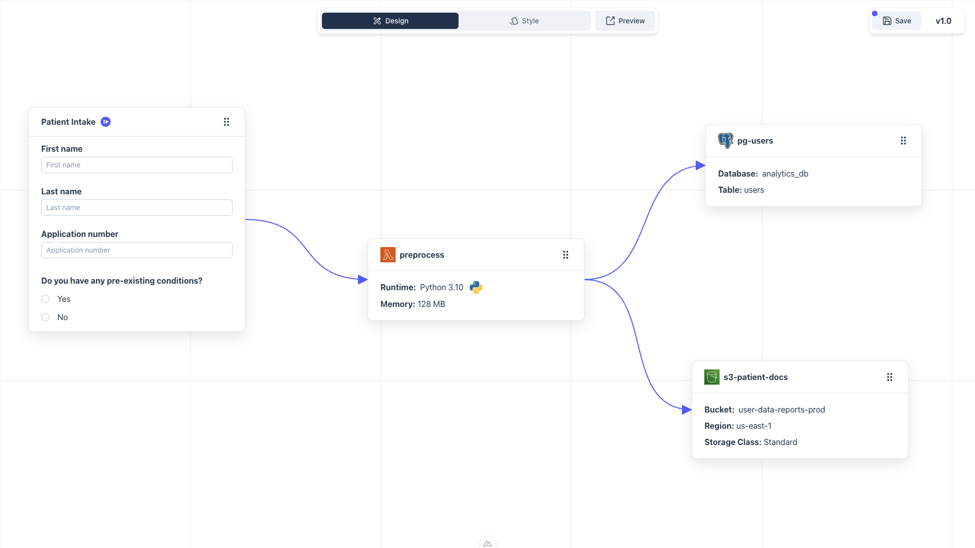Select No for pre-existing conditions
Viewport: 975px width, 548px height.
pos(45,317)
